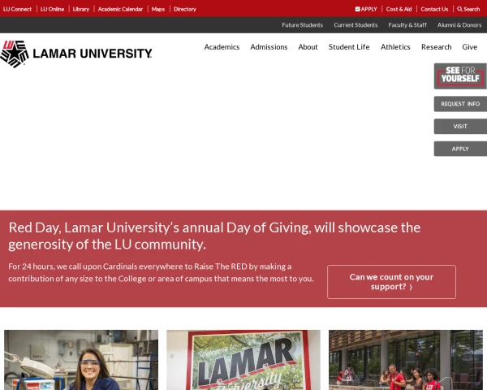Viewport: 487px width, 390px height.
Task: Go to Faculty & Staff section
Action: [407, 25]
